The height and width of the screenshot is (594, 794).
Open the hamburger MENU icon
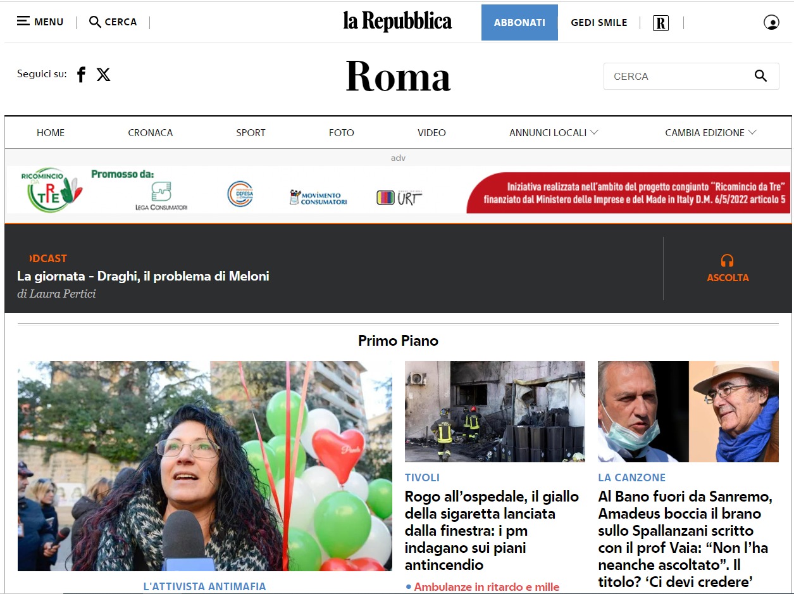point(23,22)
